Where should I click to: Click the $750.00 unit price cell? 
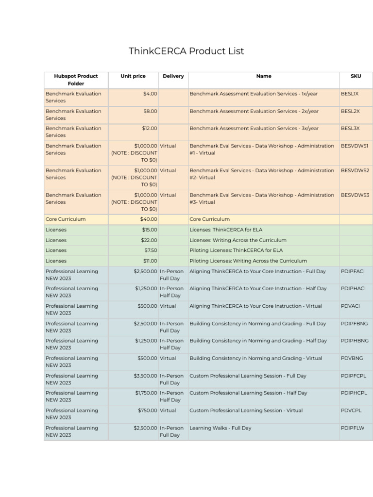coord(133,414)
